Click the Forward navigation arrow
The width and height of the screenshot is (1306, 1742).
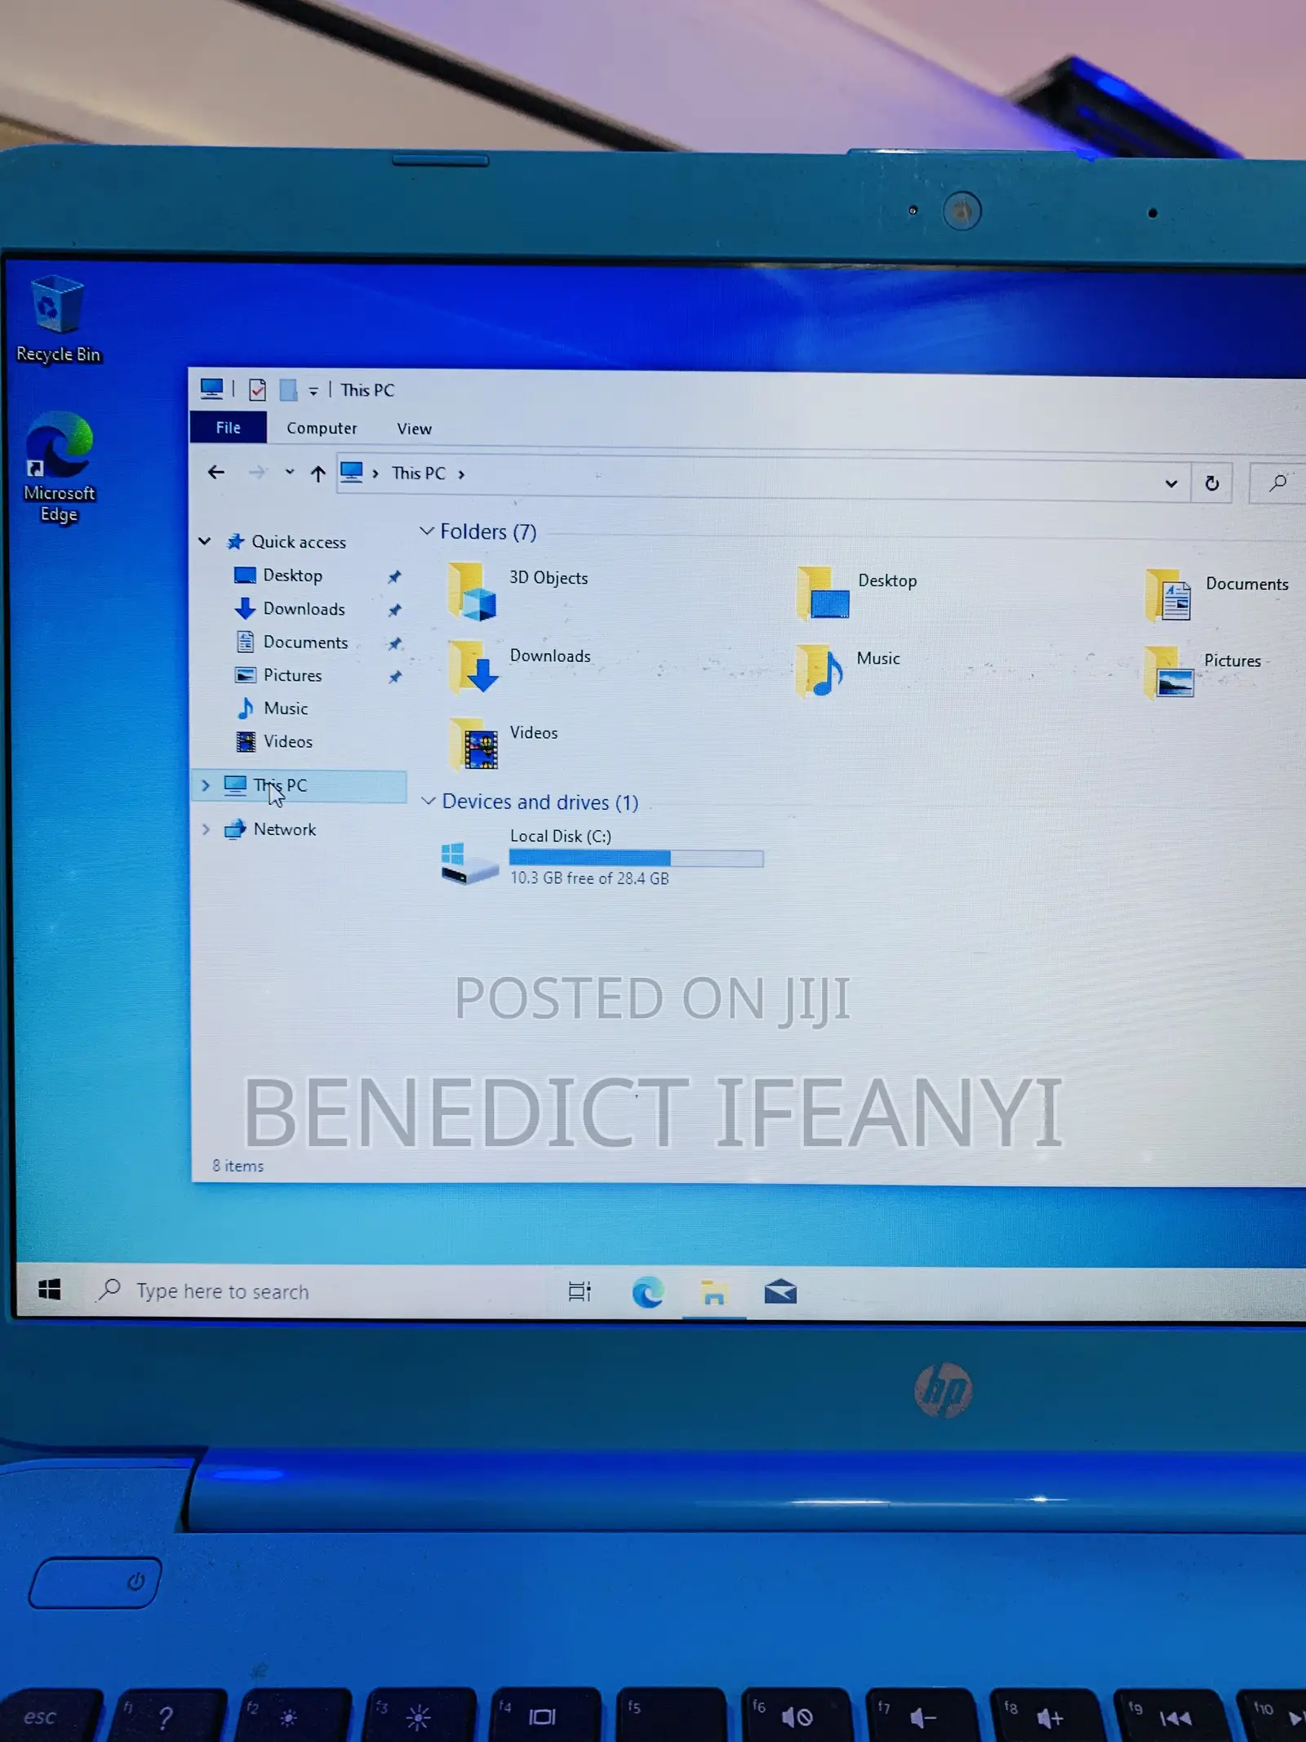[257, 472]
